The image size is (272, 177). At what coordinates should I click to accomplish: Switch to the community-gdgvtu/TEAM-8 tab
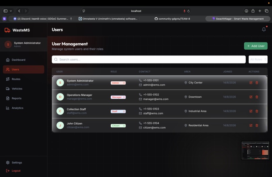tap(172, 19)
